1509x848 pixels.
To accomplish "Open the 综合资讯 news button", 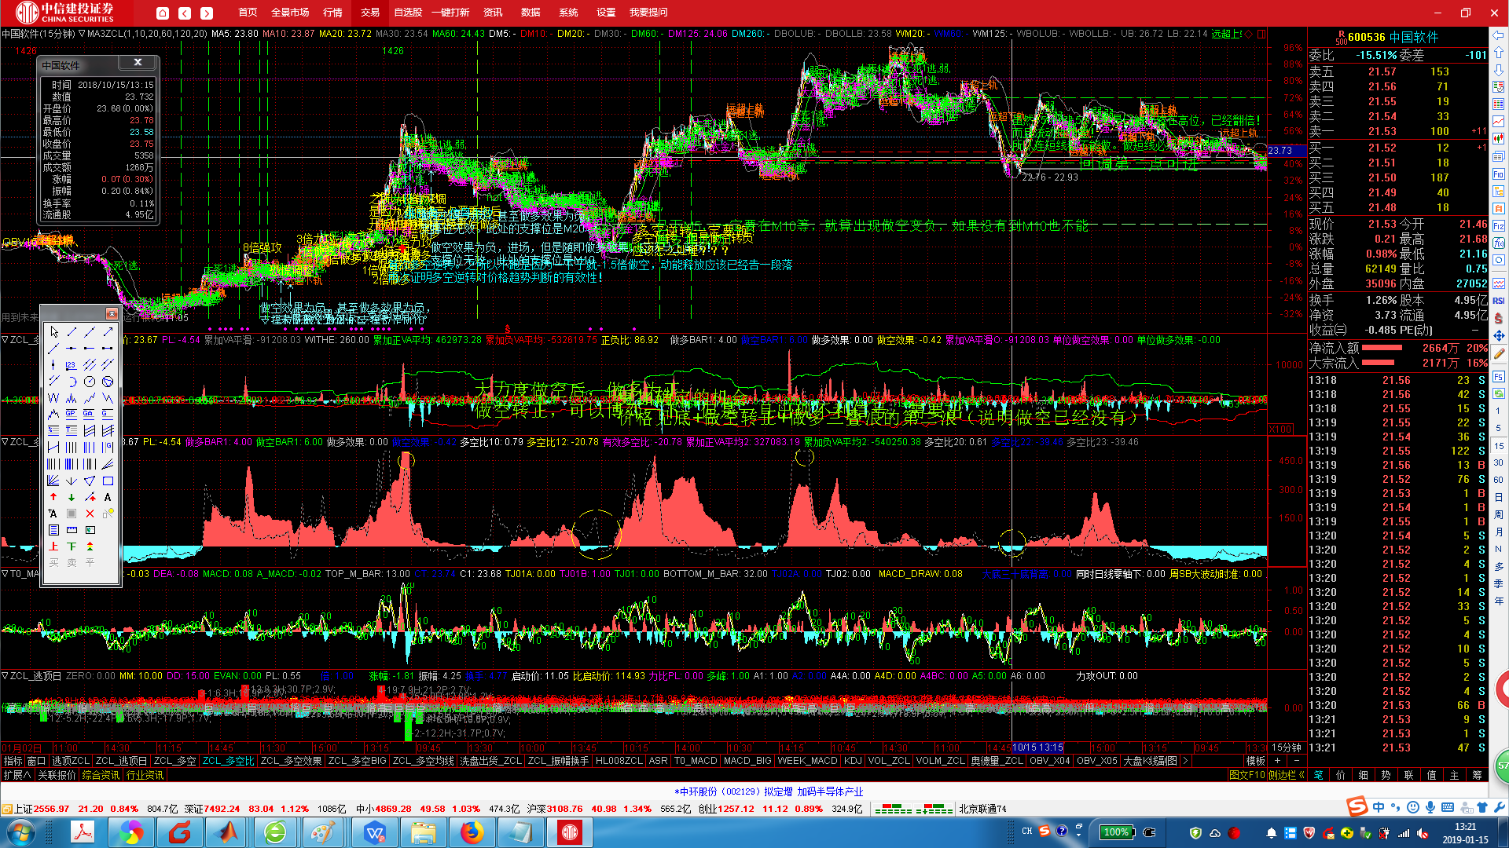I will tap(101, 775).
